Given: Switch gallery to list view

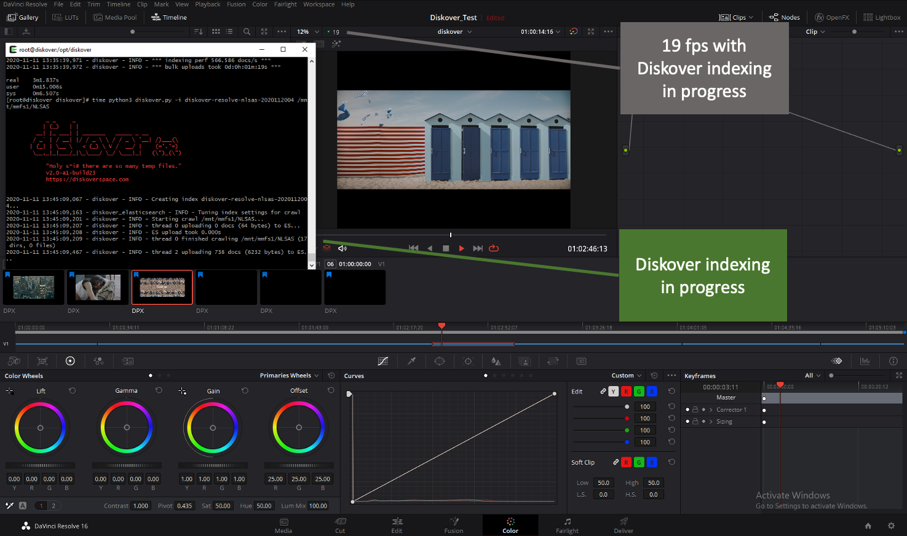Looking at the screenshot, I should click(229, 31).
